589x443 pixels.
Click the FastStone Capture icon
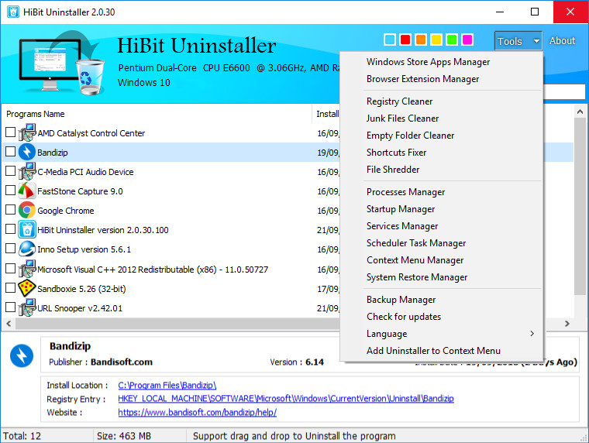(27, 191)
